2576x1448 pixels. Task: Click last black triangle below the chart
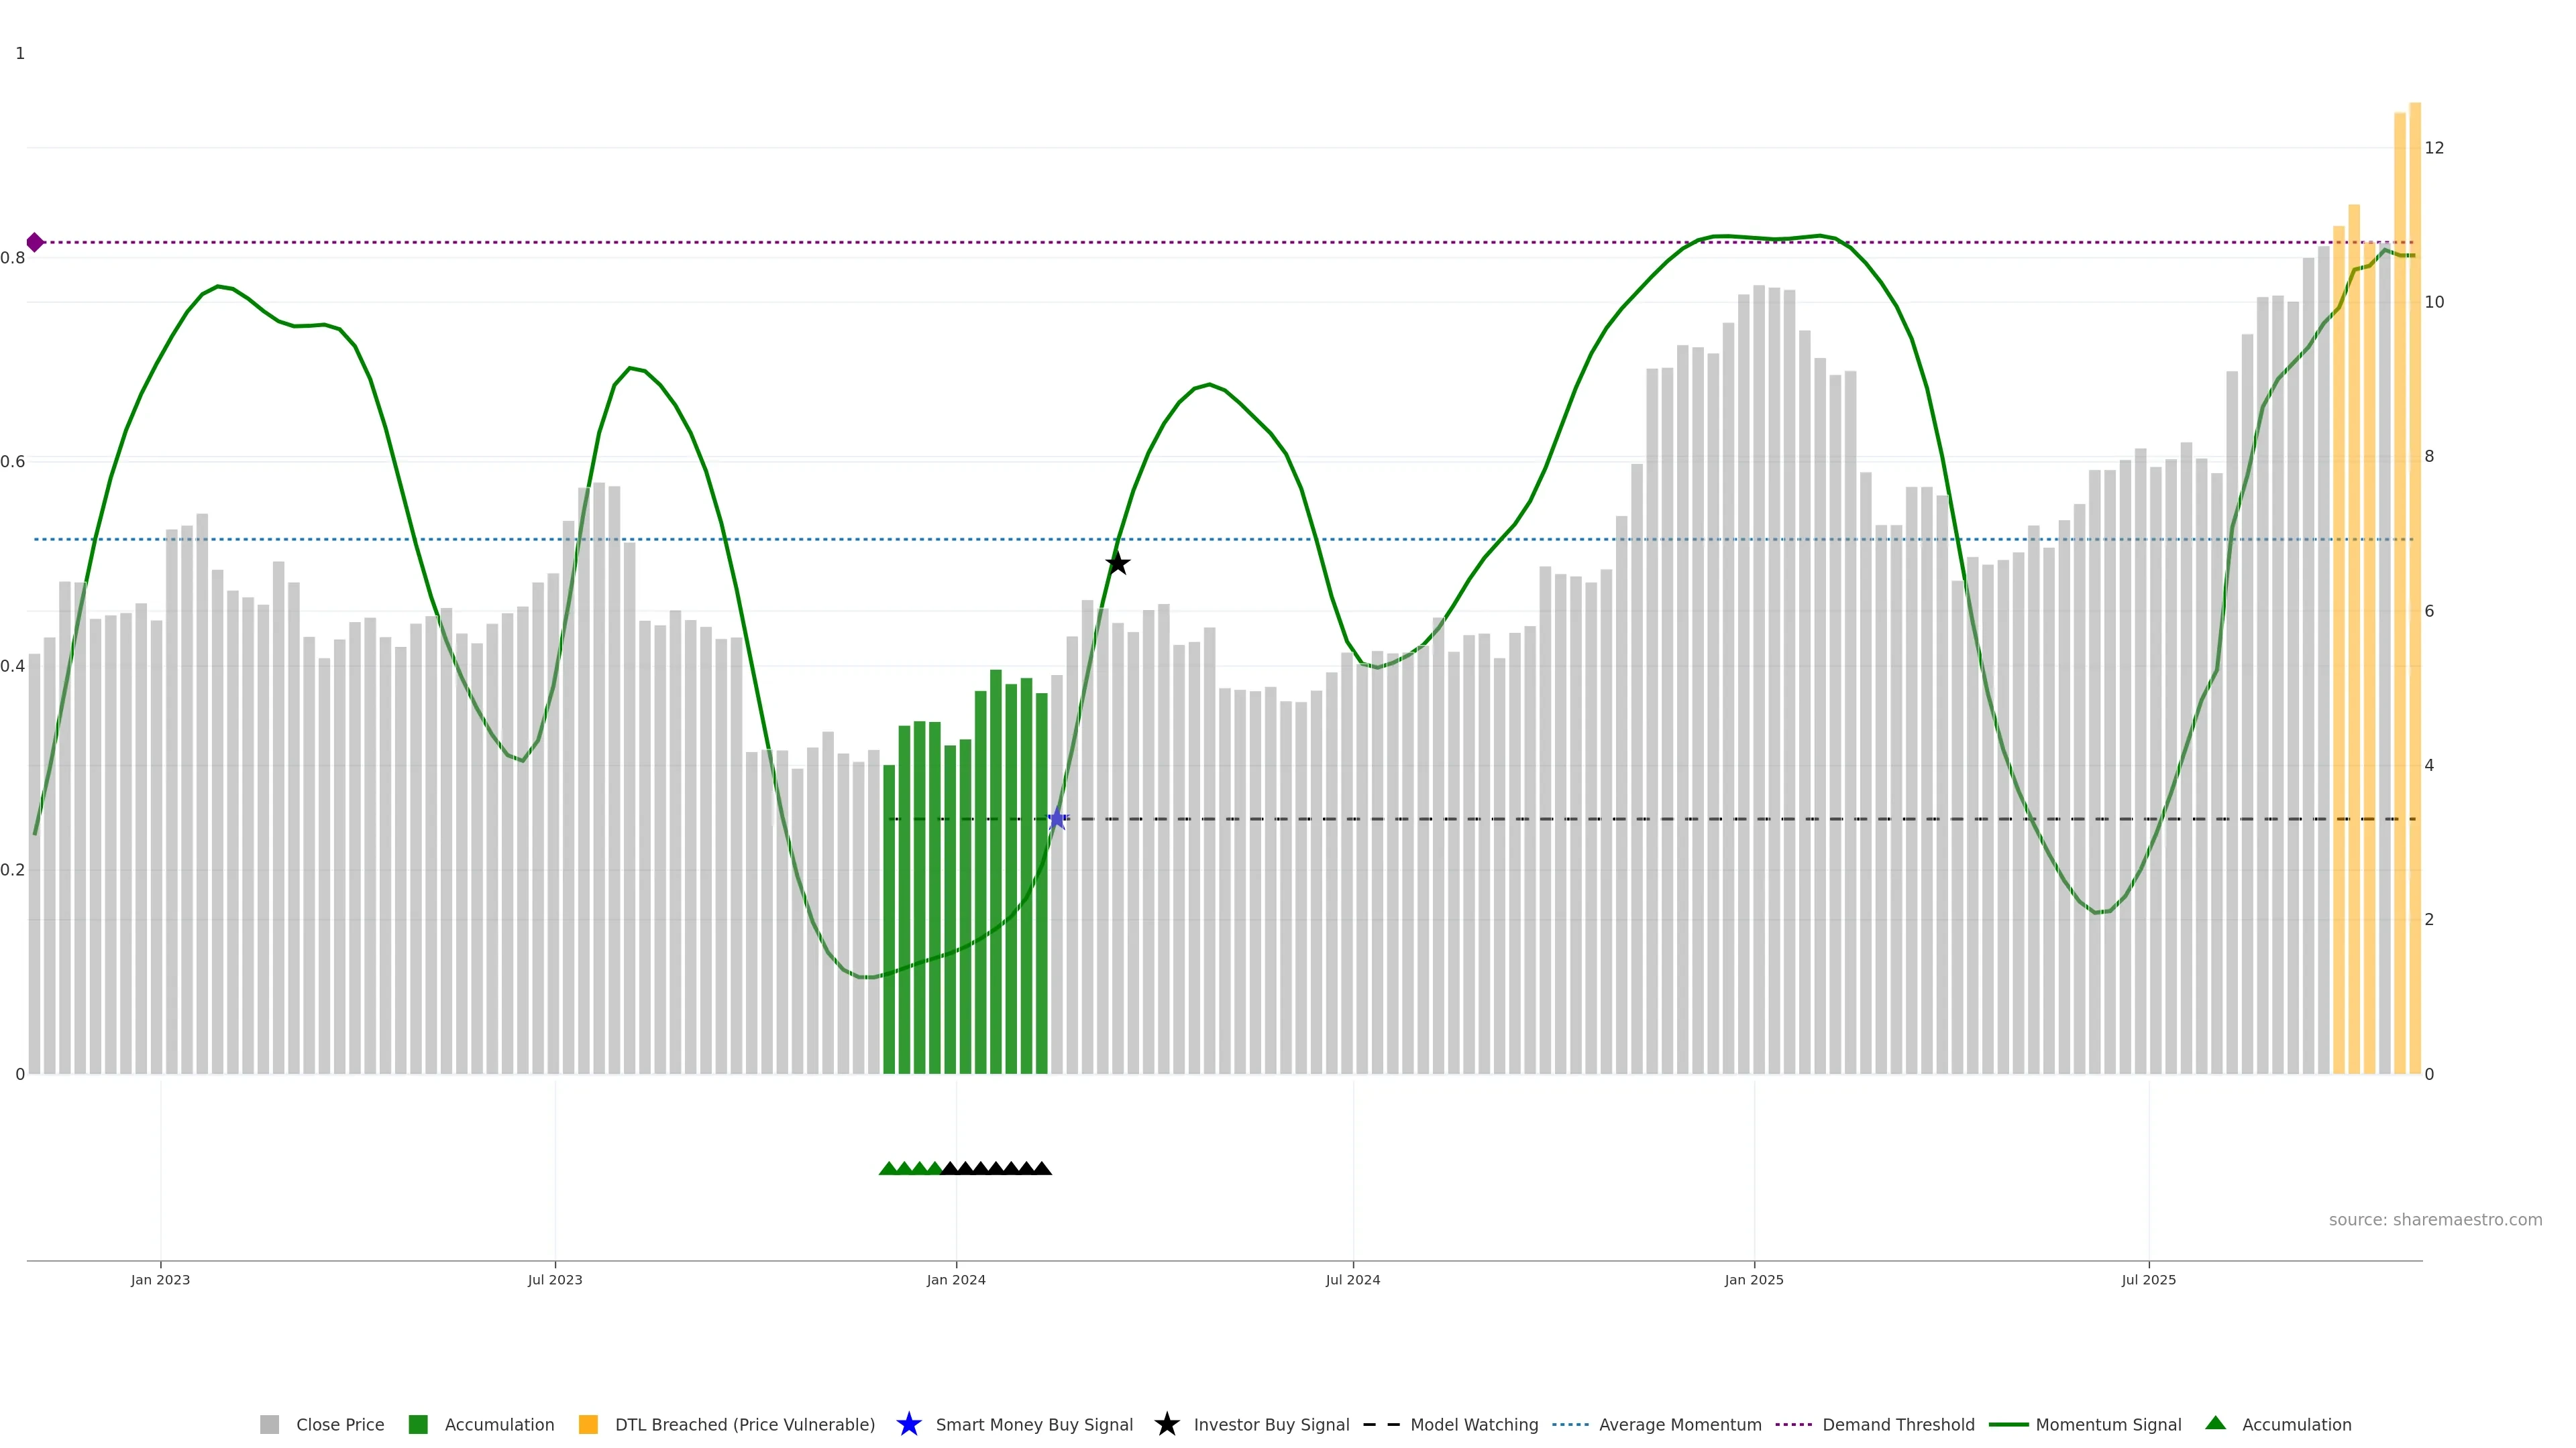[x=1042, y=1168]
